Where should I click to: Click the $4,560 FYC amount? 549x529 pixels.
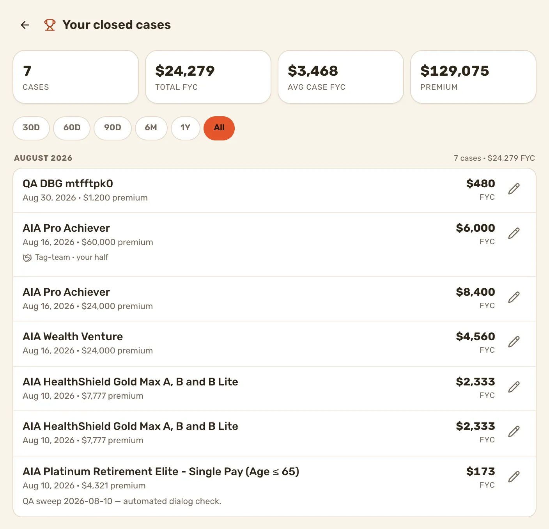(475, 337)
